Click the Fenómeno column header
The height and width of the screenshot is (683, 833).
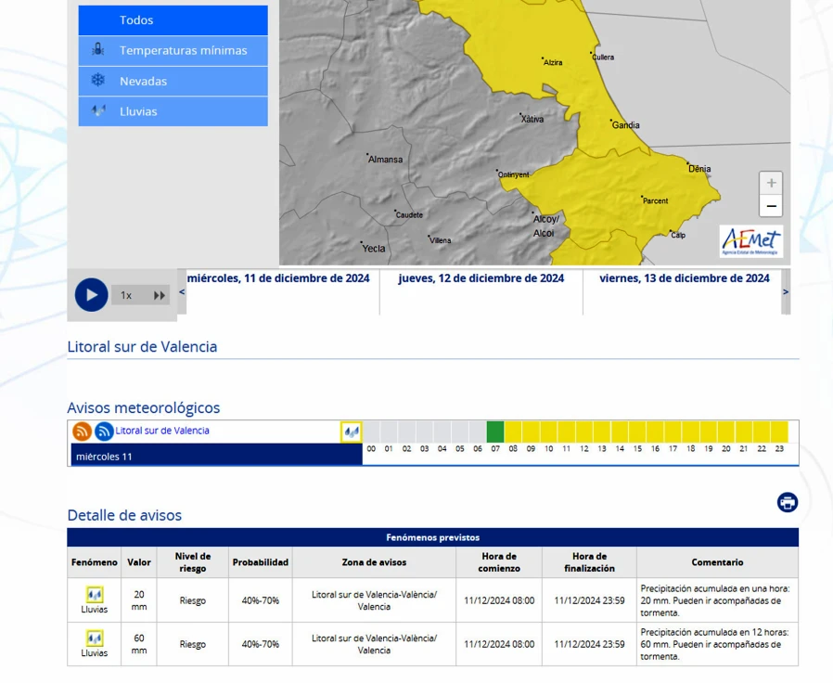[94, 562]
